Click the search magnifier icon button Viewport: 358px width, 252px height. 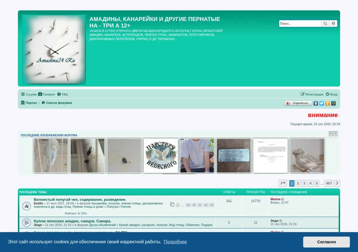coord(325,24)
